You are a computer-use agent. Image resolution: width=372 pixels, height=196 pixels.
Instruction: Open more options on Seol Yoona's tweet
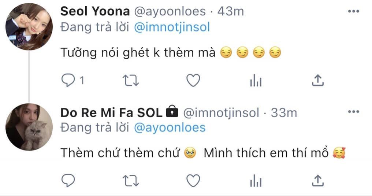[353, 12]
